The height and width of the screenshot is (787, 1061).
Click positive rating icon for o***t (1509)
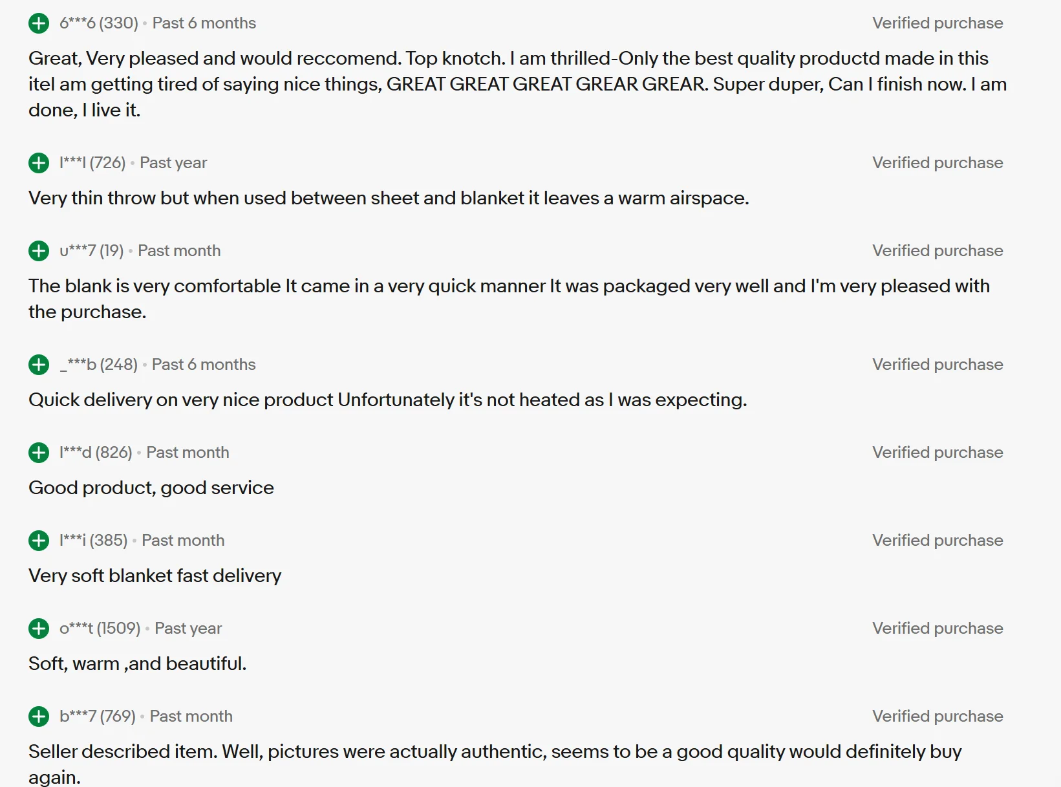pos(39,629)
